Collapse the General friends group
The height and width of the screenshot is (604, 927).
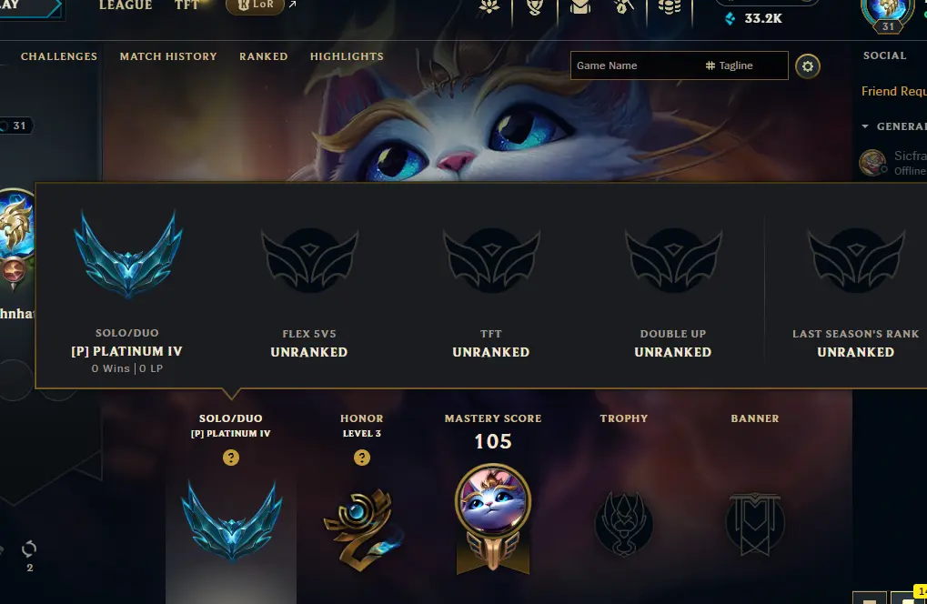[865, 126]
